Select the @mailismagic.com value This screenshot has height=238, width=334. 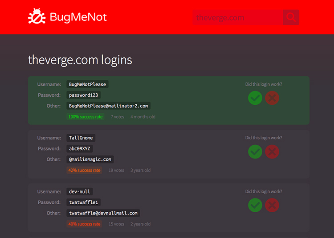coord(90,159)
